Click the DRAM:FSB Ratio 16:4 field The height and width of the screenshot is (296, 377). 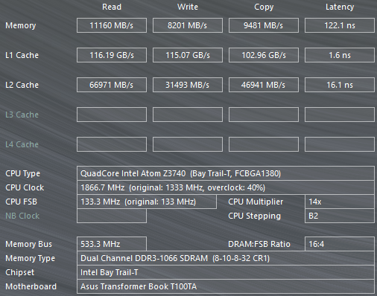[x=340, y=244]
